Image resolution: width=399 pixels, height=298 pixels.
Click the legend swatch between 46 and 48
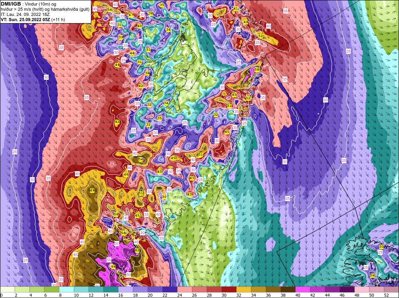(347, 290)
